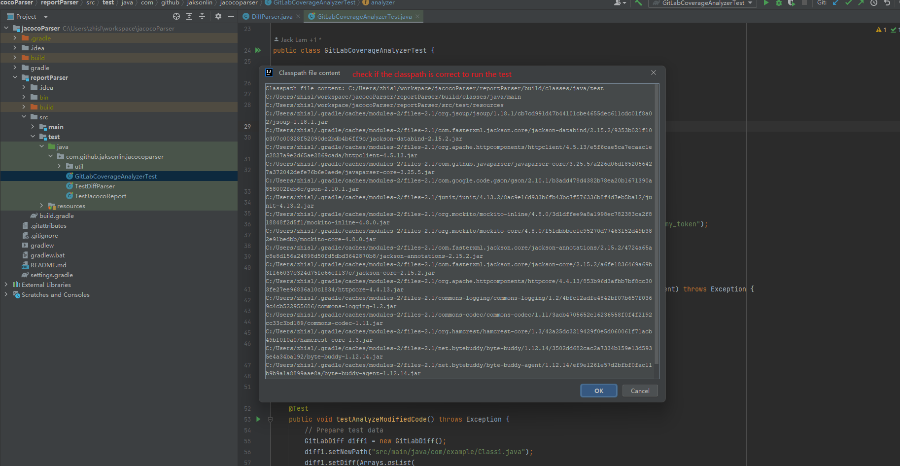Image resolution: width=900 pixels, height=466 pixels.
Task: Collapse the jacocoParser root node
Action: pos(6,28)
